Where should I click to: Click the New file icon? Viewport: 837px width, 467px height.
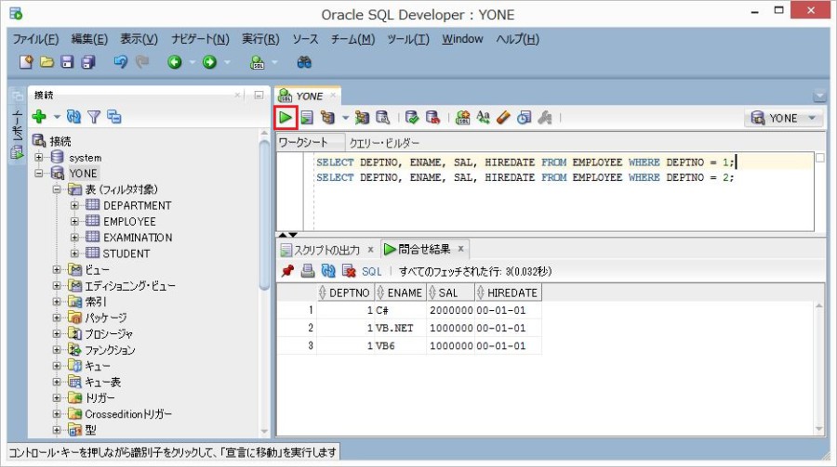(26, 62)
